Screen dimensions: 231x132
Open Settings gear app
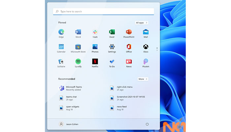point(112,48)
